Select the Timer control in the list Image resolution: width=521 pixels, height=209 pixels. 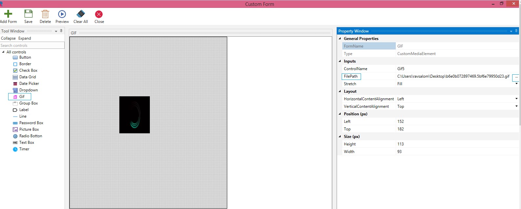coord(24,149)
